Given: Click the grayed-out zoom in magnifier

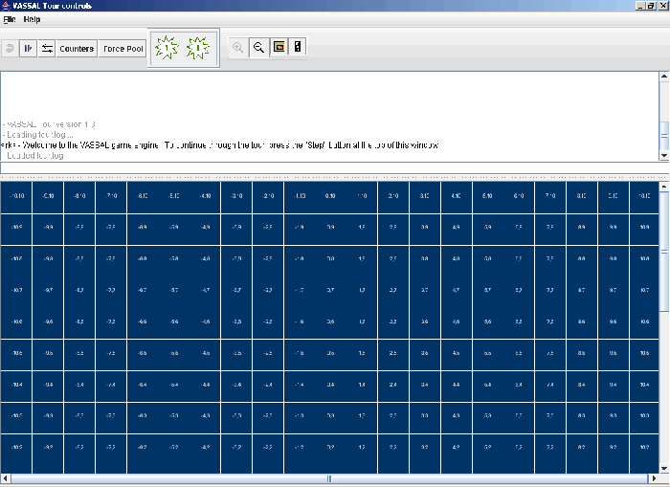Looking at the screenshot, I should click(238, 47).
